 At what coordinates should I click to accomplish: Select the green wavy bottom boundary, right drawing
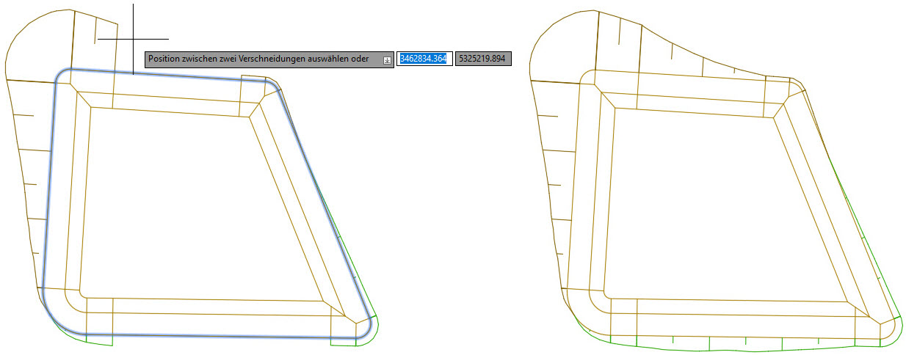tap(727, 345)
